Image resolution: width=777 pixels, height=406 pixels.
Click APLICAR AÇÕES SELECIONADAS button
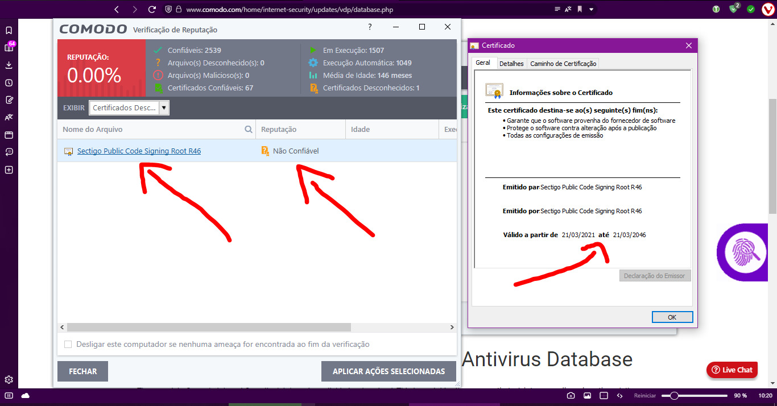pyautogui.click(x=388, y=371)
